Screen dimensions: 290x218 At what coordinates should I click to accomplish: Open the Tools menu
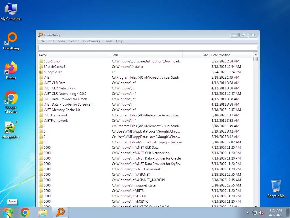tap(108, 41)
